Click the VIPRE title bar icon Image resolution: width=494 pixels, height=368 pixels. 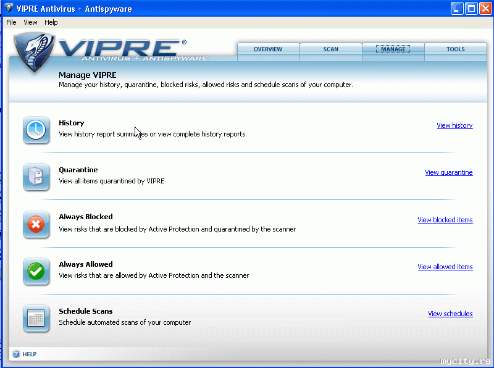(x=9, y=8)
